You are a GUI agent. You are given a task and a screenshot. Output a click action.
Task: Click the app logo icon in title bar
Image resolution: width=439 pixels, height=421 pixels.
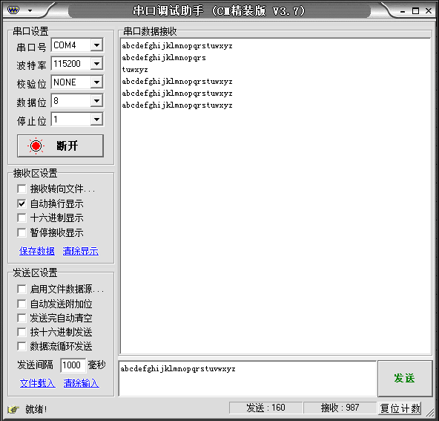13,10
